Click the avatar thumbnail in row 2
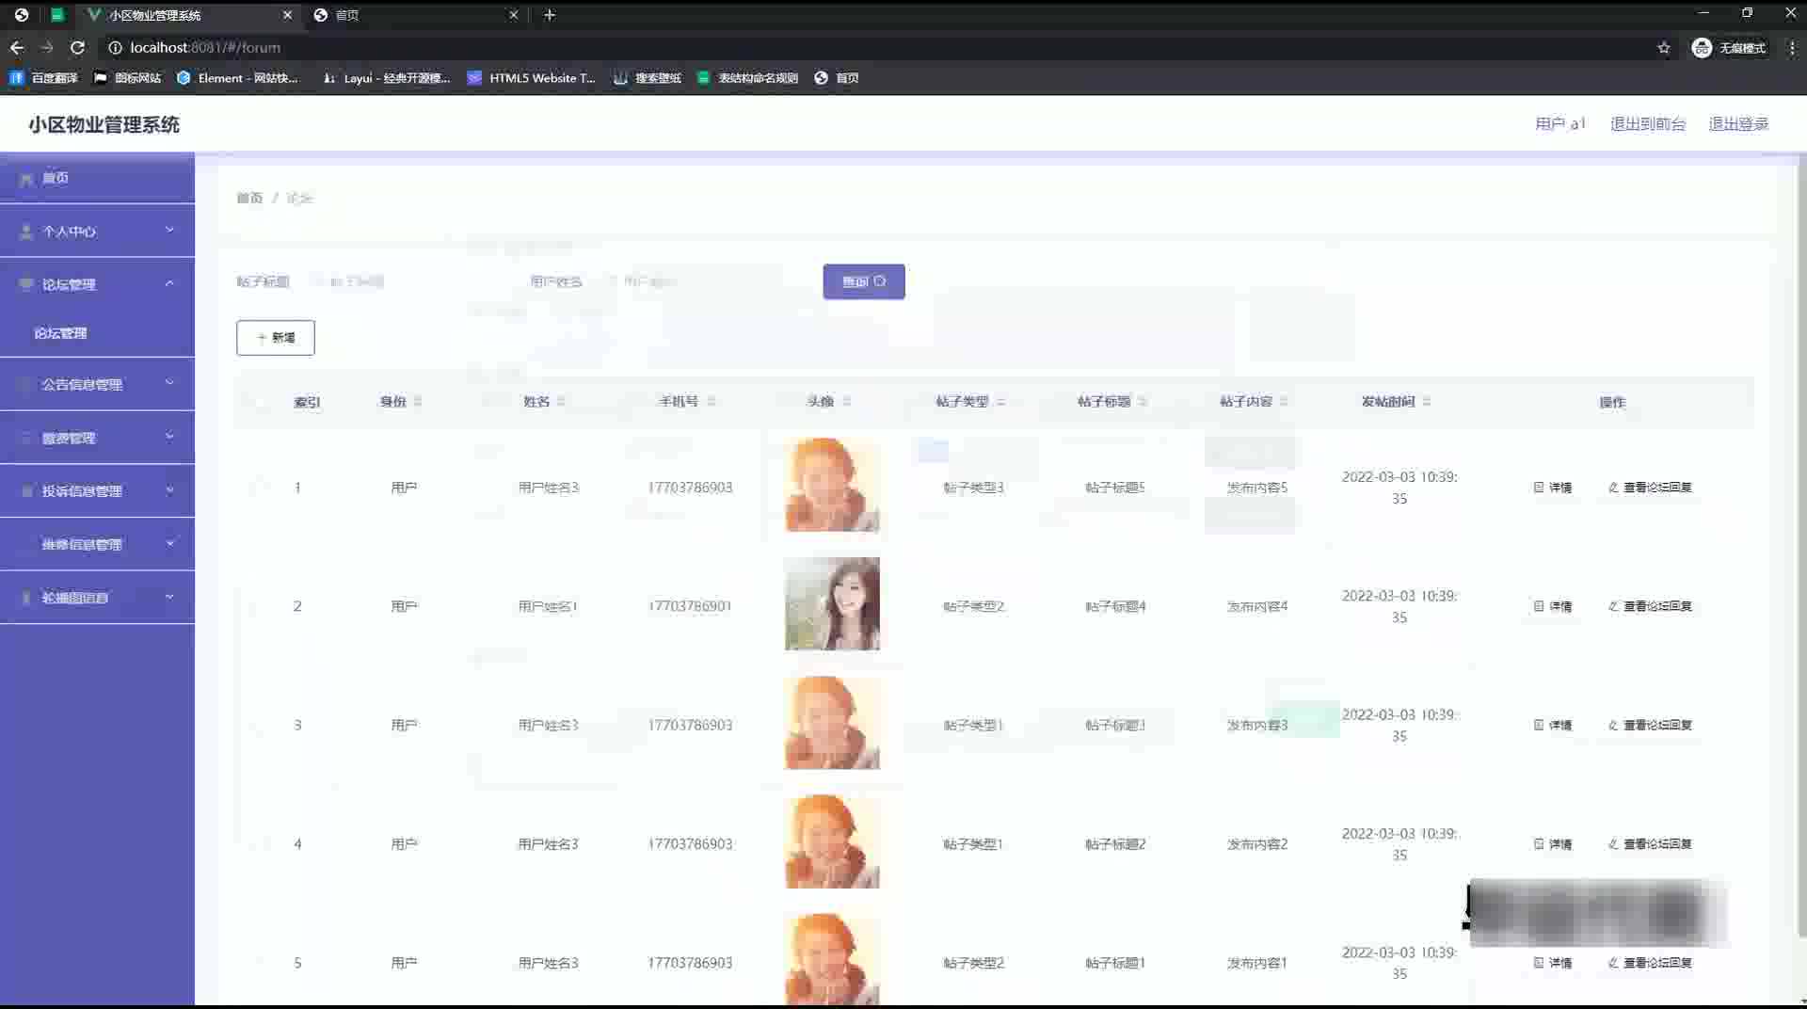The image size is (1807, 1009). pyautogui.click(x=832, y=603)
